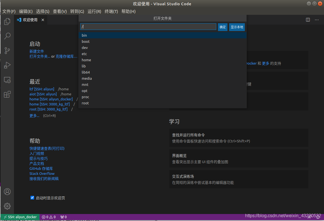Select the home folder entry

click(x=162, y=60)
